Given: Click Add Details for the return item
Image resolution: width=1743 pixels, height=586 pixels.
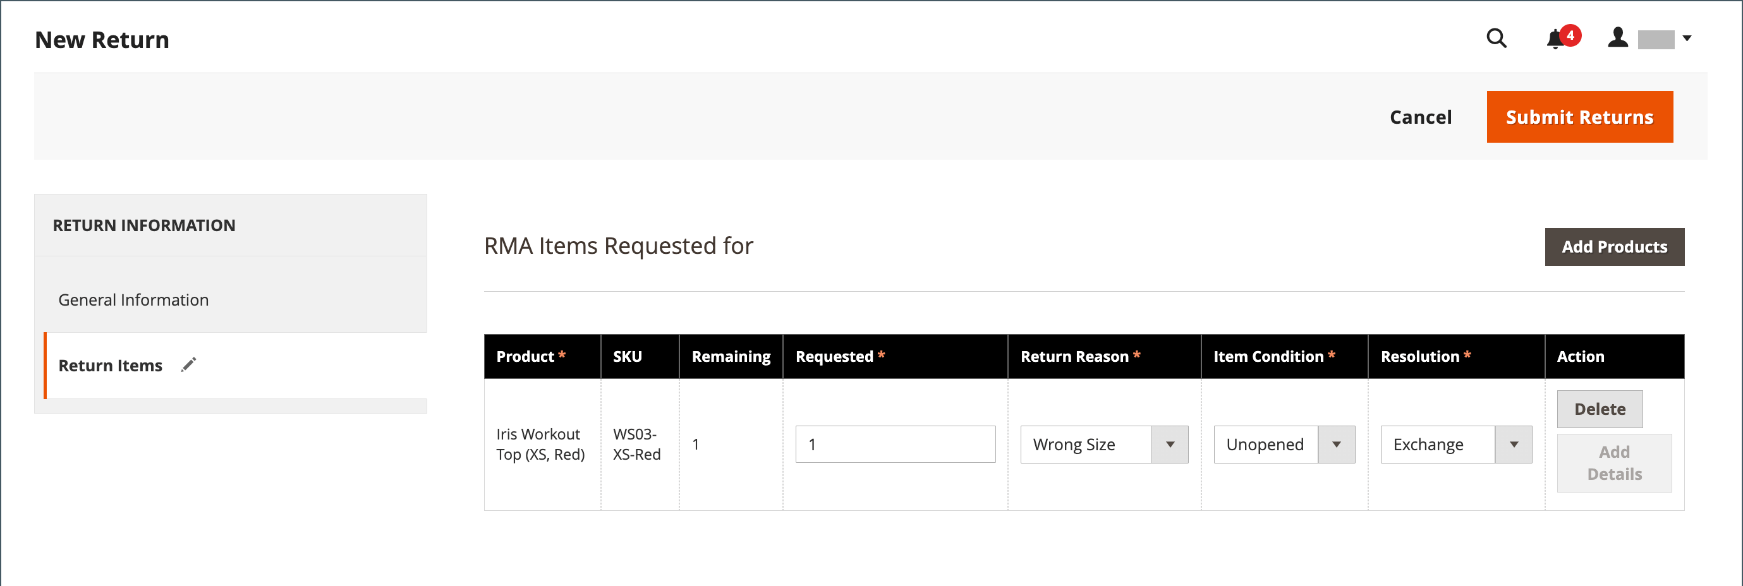Looking at the screenshot, I should 1614,463.
